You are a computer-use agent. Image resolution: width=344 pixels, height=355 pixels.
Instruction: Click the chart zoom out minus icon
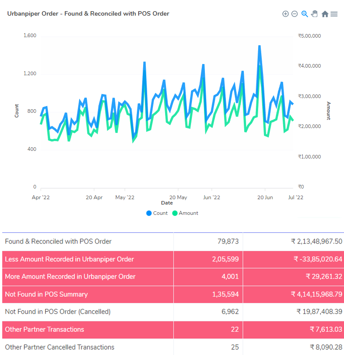(294, 14)
